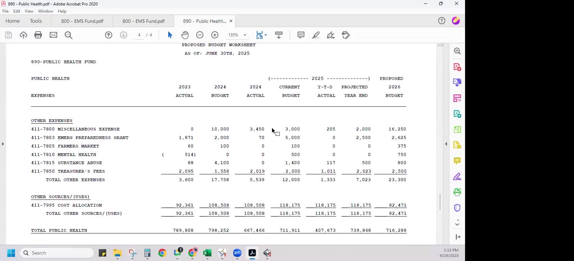Send the file by email envelope icon
This screenshot has height=261, width=574.
(53, 35)
